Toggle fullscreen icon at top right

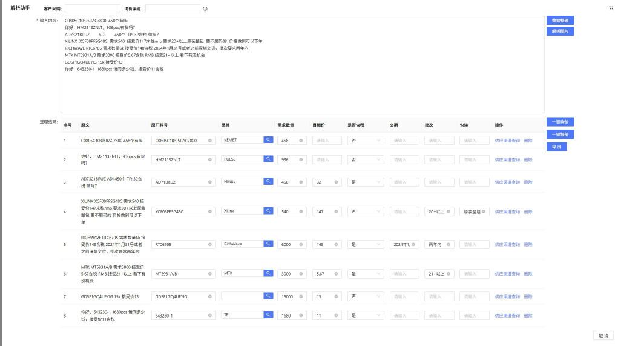610,8
